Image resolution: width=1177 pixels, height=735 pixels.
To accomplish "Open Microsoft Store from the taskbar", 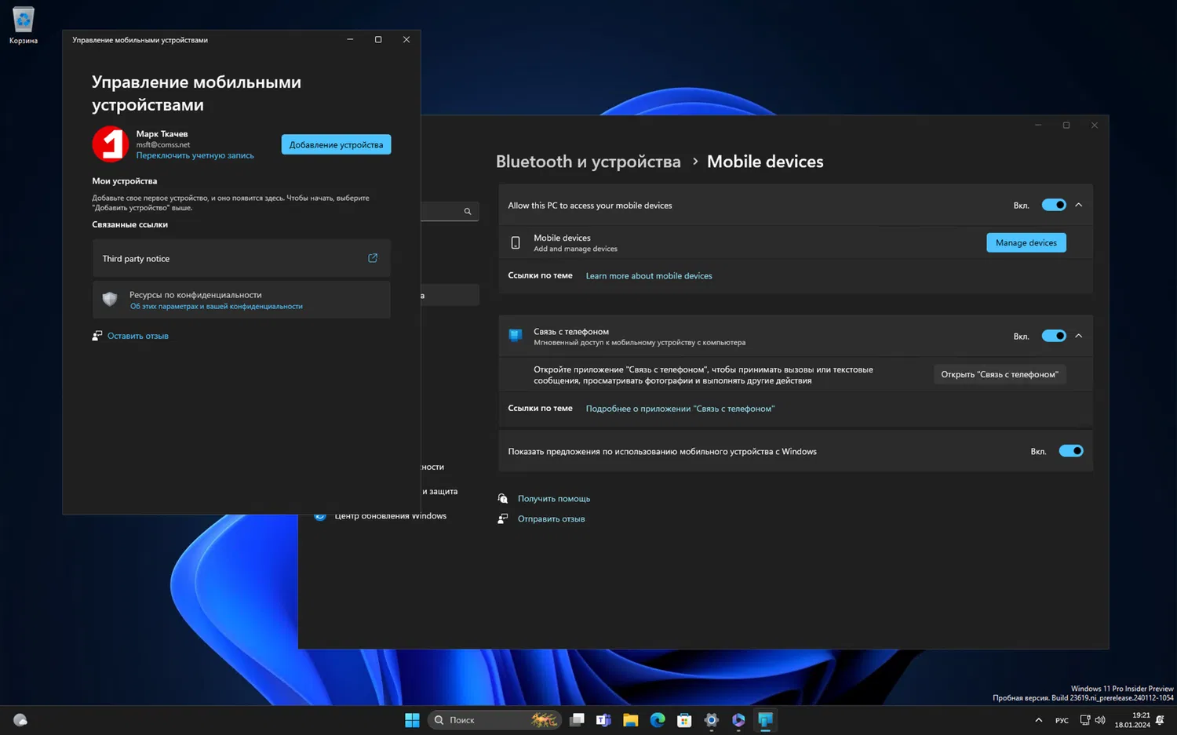I will pos(684,720).
